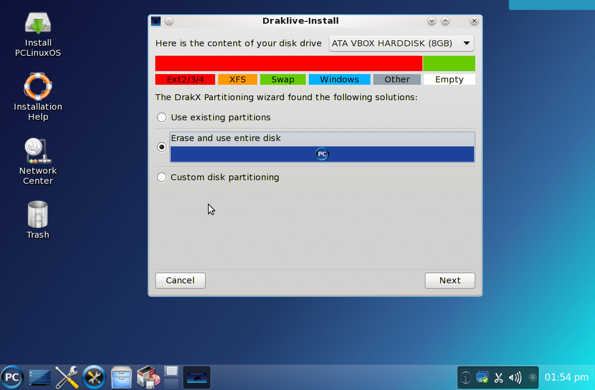
Task: Click the green swap partition in disk bar
Action: coord(449,63)
